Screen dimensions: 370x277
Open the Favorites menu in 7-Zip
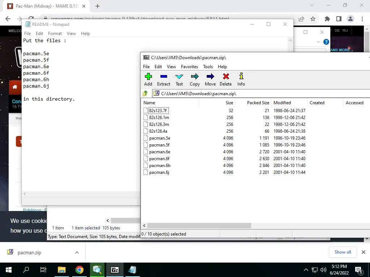189,67
